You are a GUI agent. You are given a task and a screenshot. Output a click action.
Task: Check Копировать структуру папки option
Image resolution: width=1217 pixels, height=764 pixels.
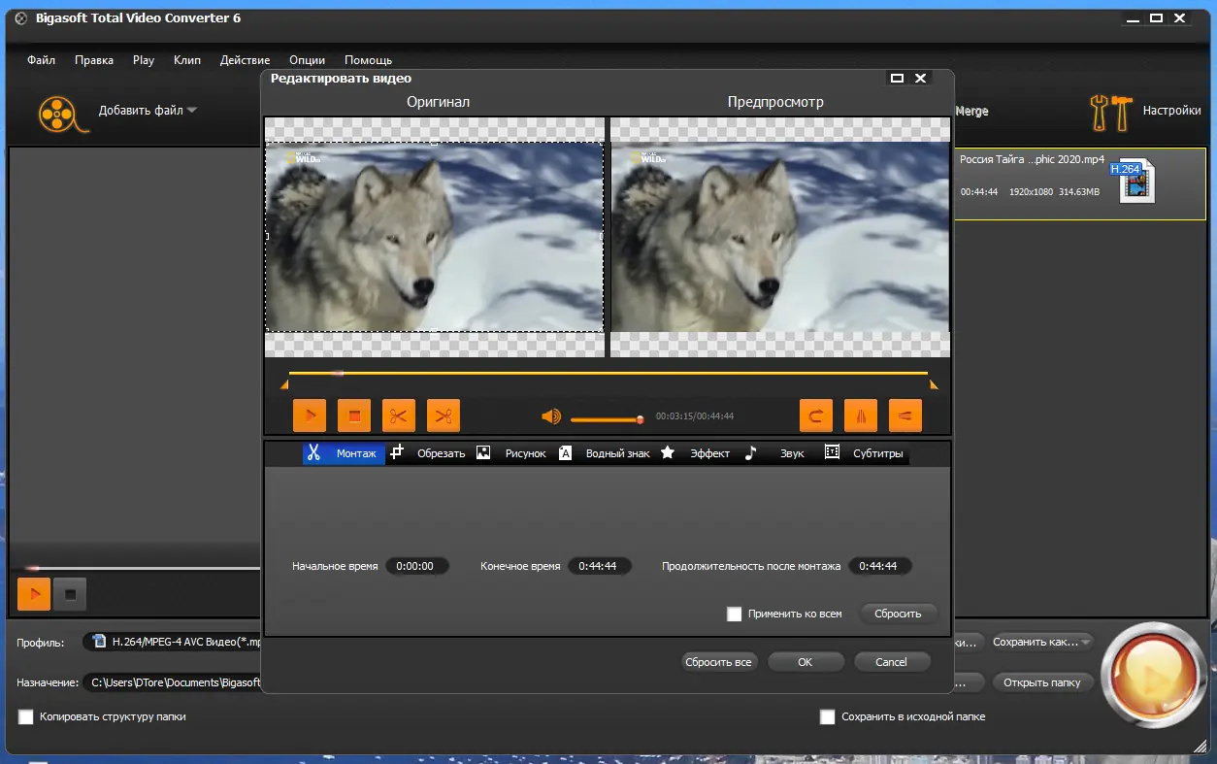tap(26, 716)
